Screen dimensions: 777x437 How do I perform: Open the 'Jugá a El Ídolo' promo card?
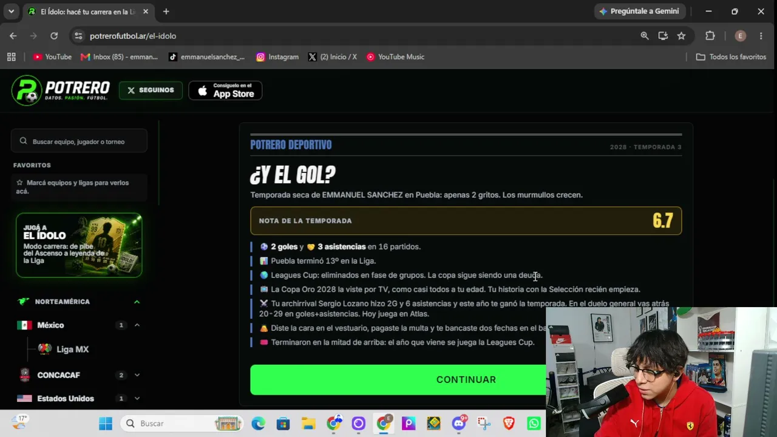coord(79,245)
